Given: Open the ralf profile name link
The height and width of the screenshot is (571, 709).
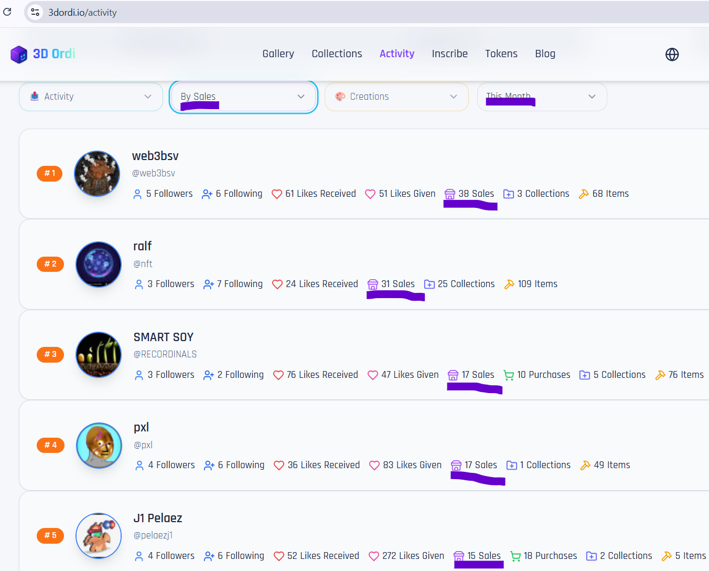Looking at the screenshot, I should point(142,246).
